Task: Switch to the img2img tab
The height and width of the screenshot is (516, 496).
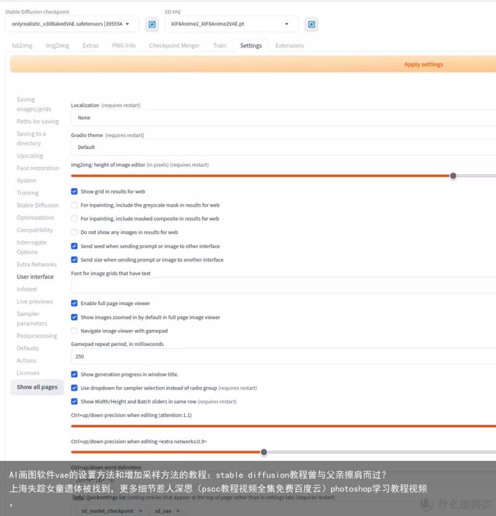Action: [x=57, y=45]
